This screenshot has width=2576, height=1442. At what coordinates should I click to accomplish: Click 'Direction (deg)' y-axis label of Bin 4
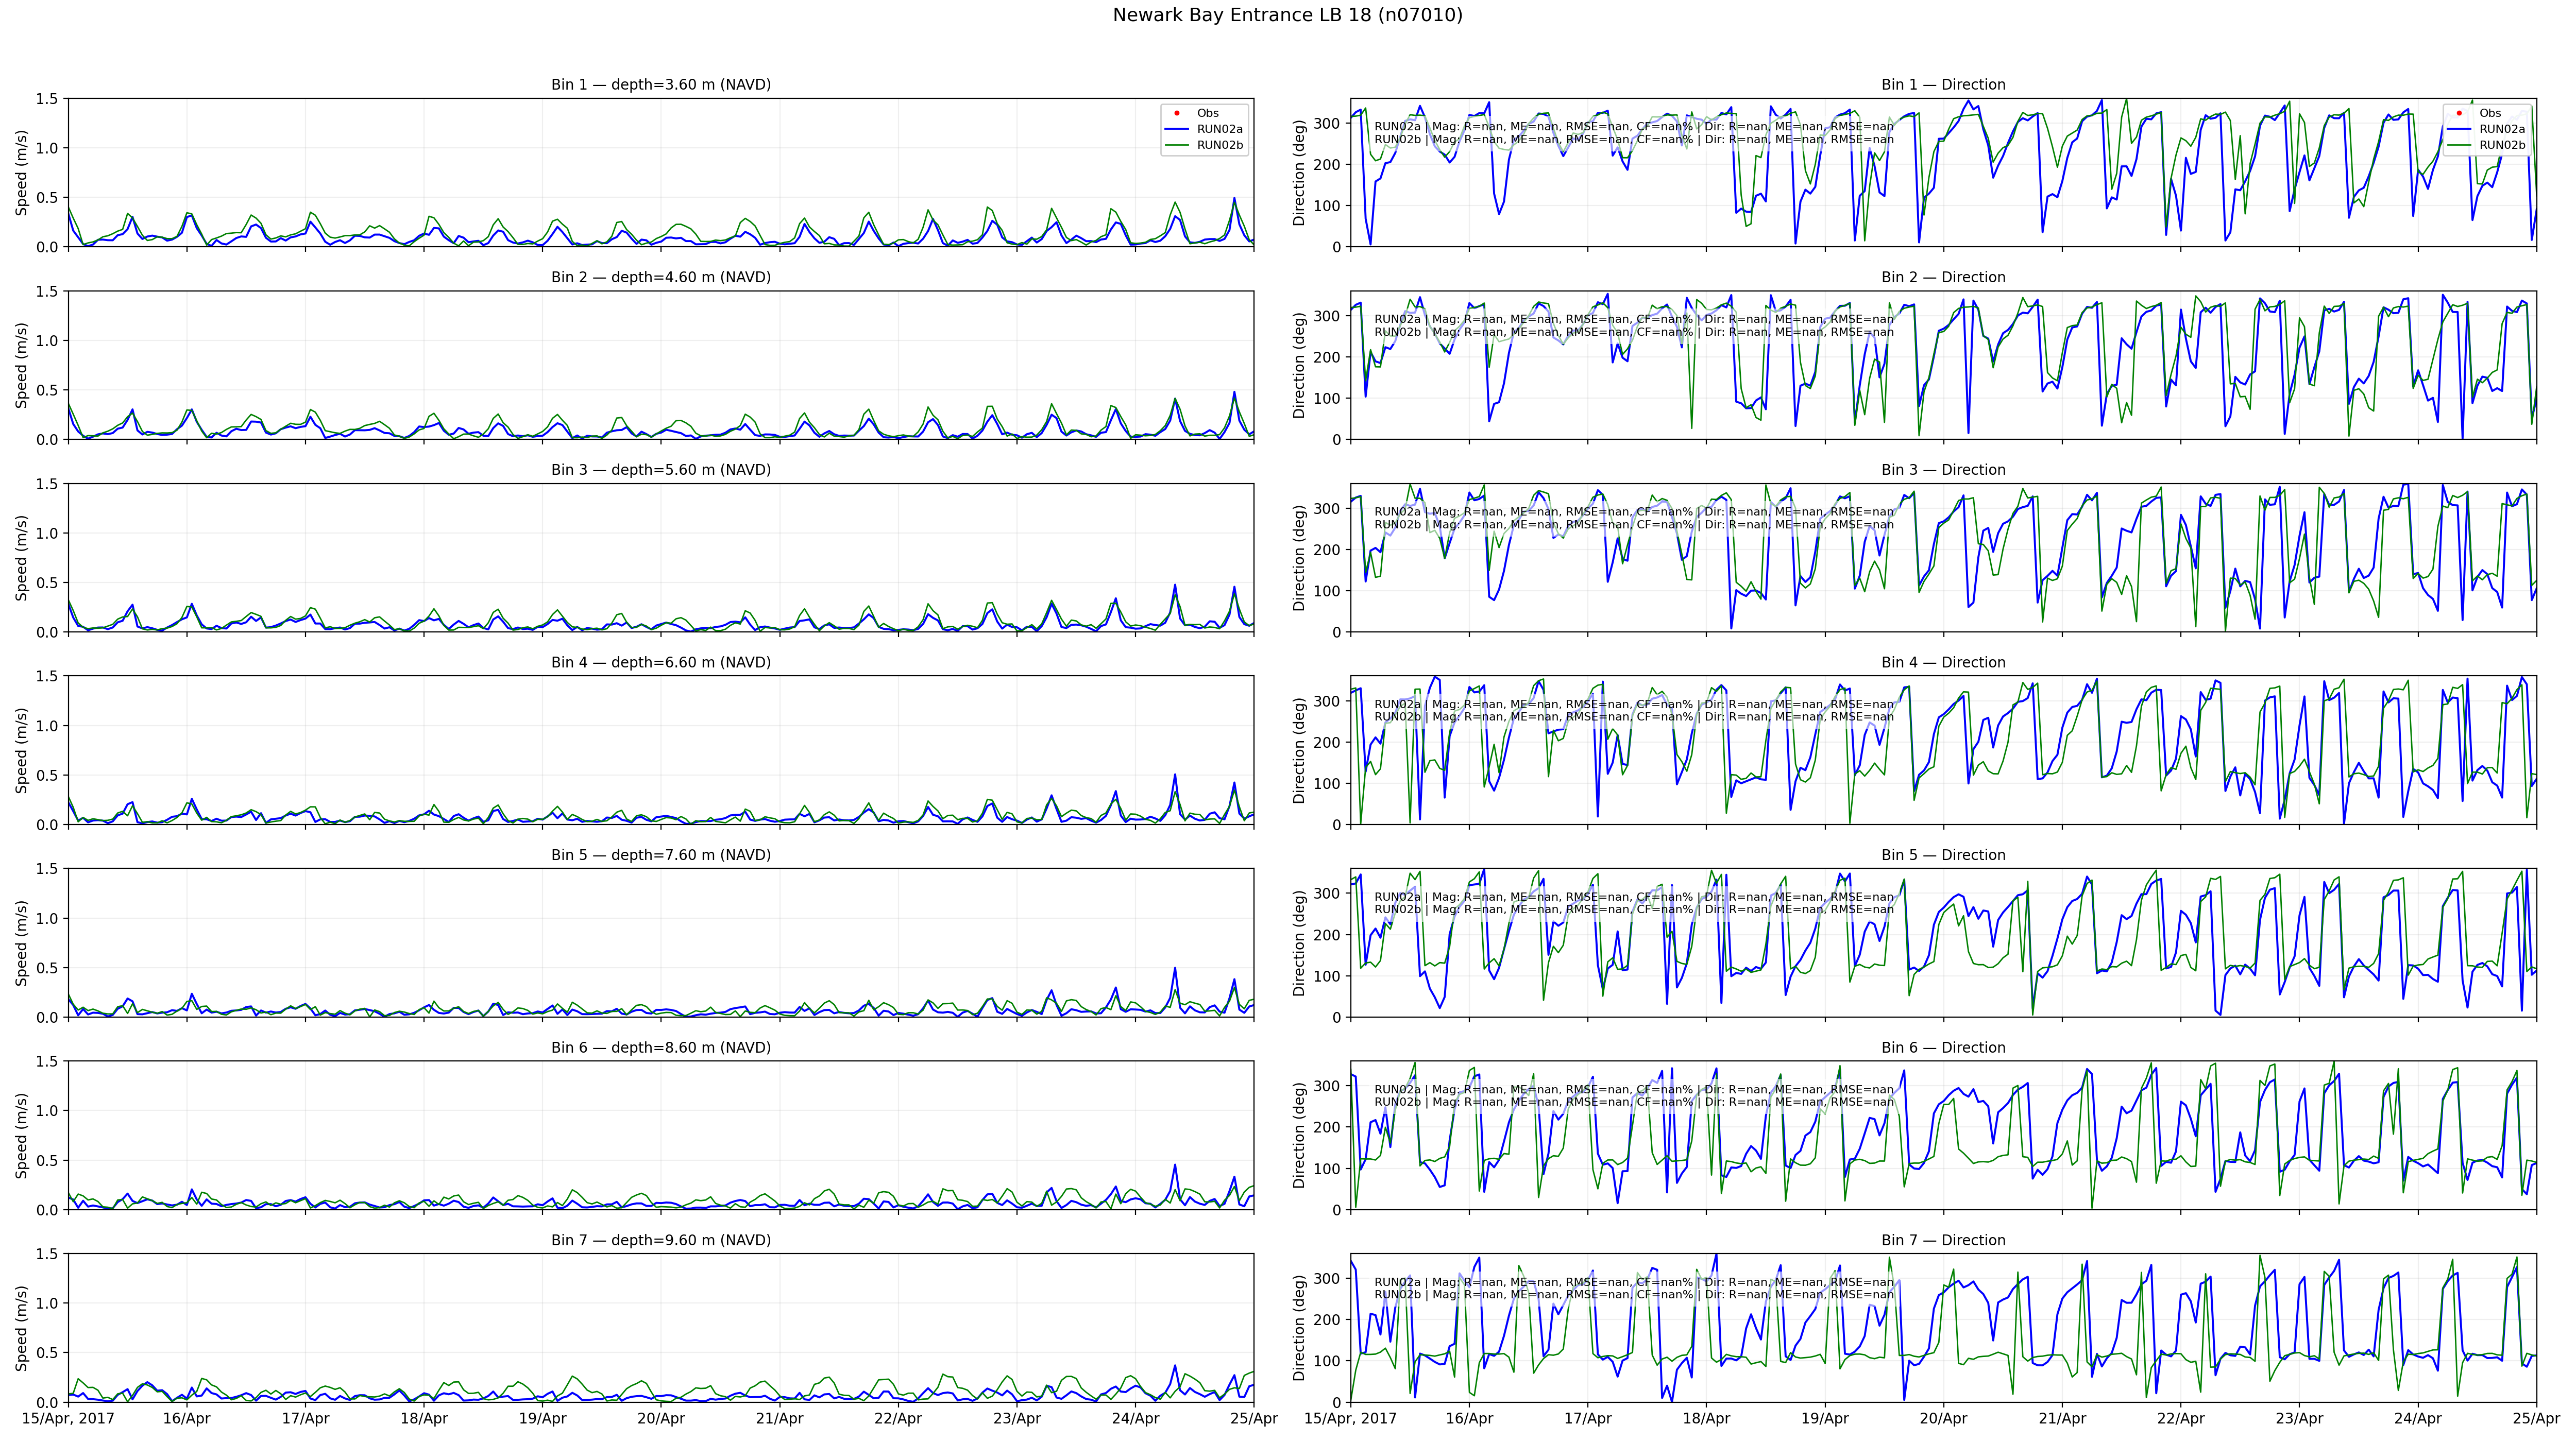[x=1300, y=750]
